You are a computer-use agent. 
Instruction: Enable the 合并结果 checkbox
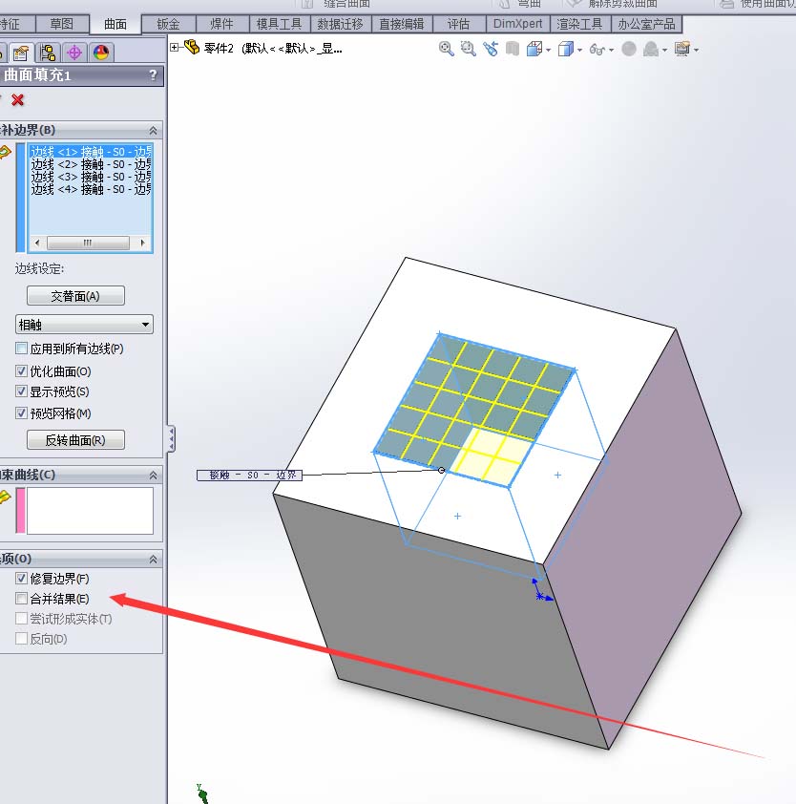pyautogui.click(x=23, y=598)
